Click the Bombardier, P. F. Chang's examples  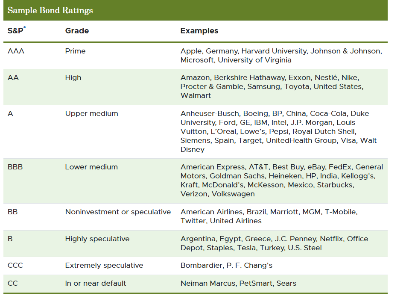click(226, 265)
